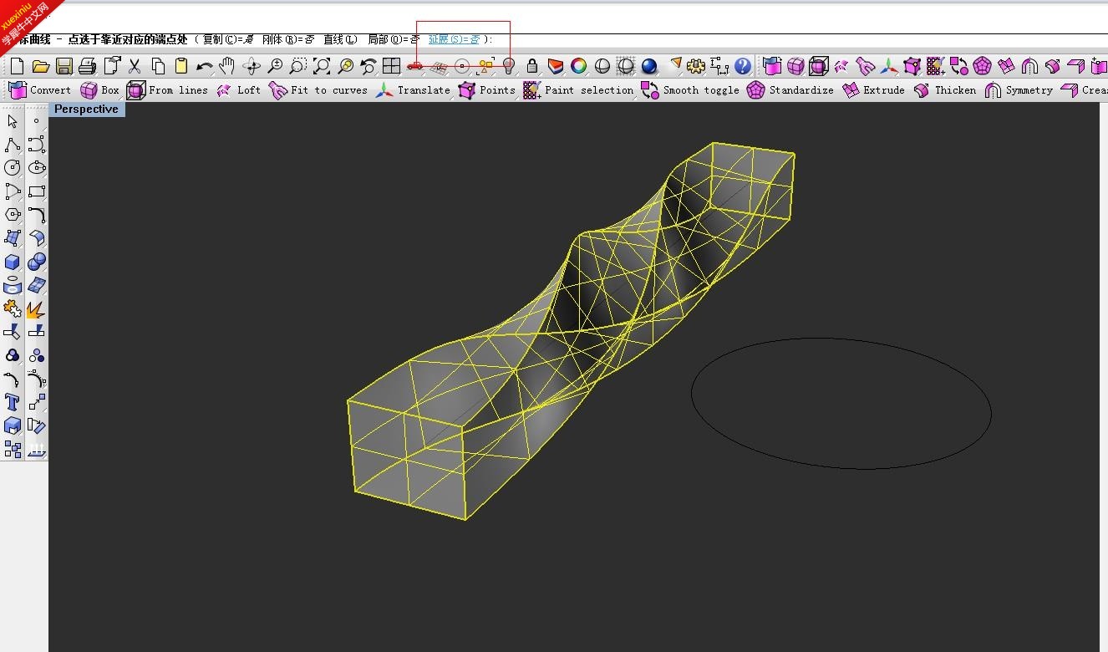Click the Copy icon
Viewport: 1108px width, 652px height.
[158, 66]
